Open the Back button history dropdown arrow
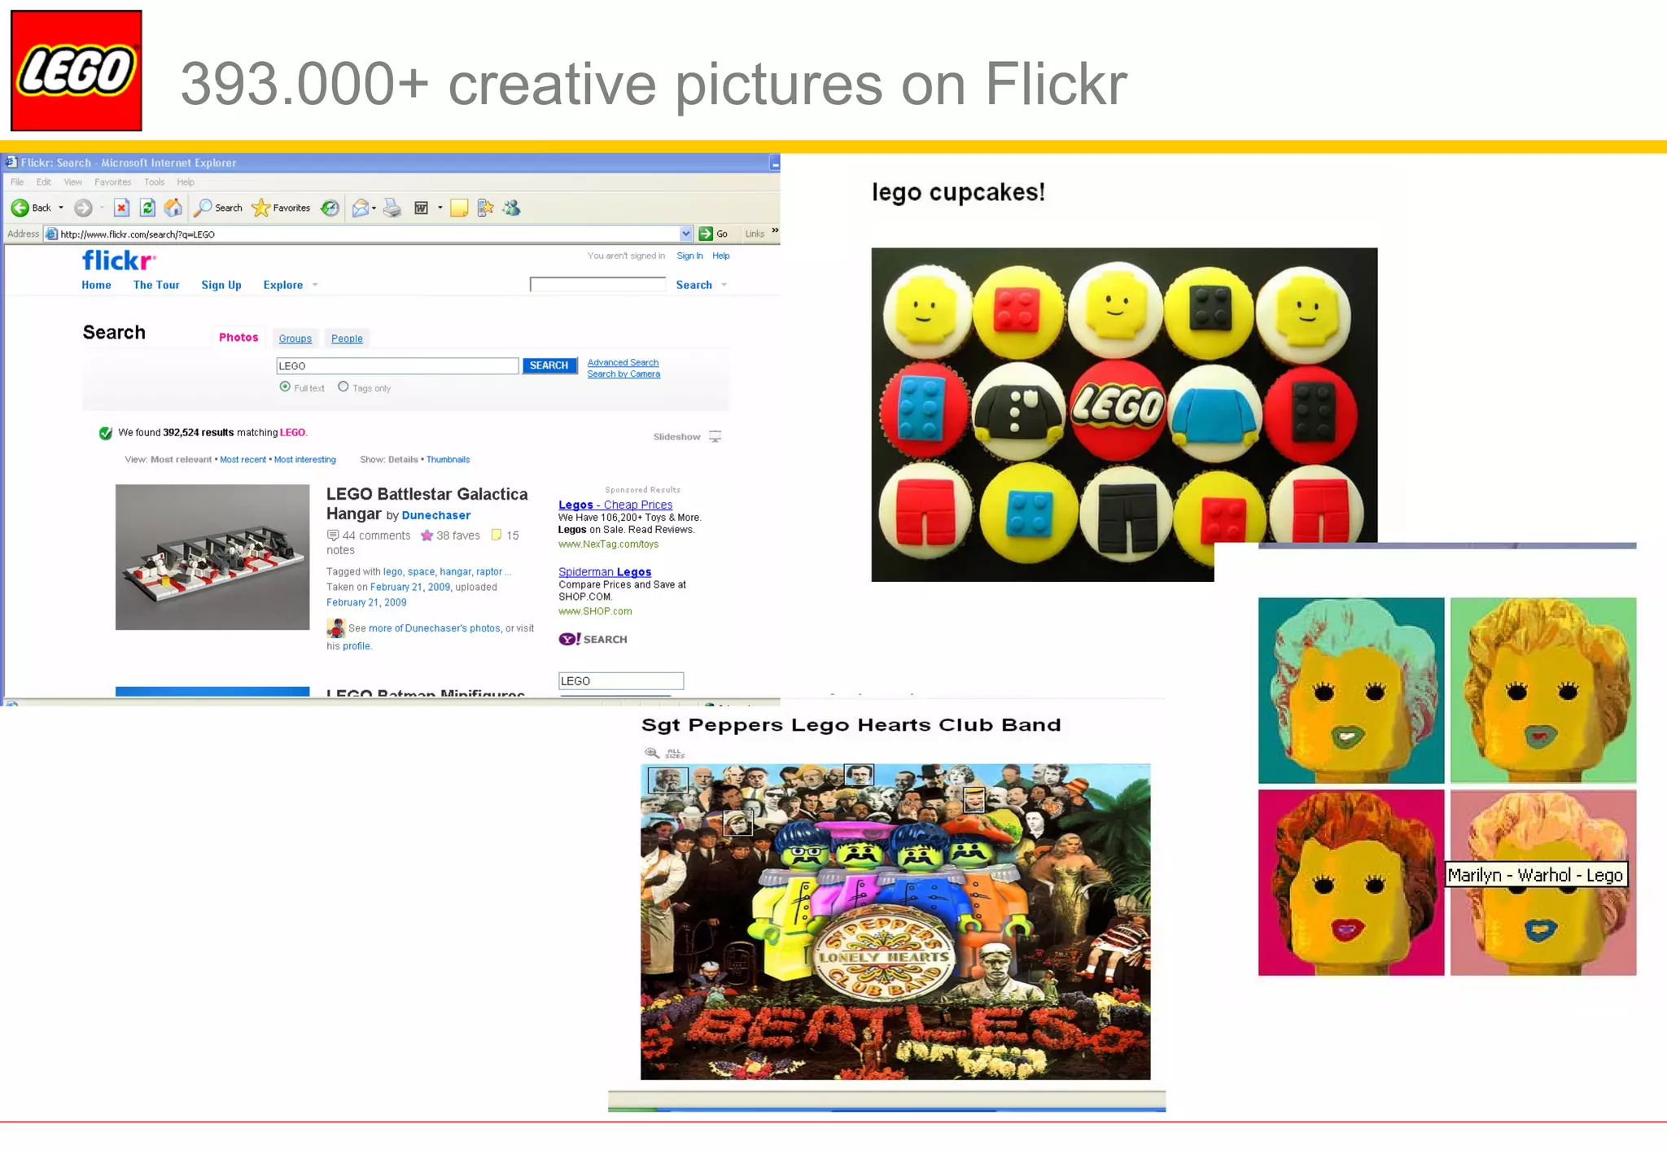This screenshot has height=1154, width=1667. click(61, 208)
